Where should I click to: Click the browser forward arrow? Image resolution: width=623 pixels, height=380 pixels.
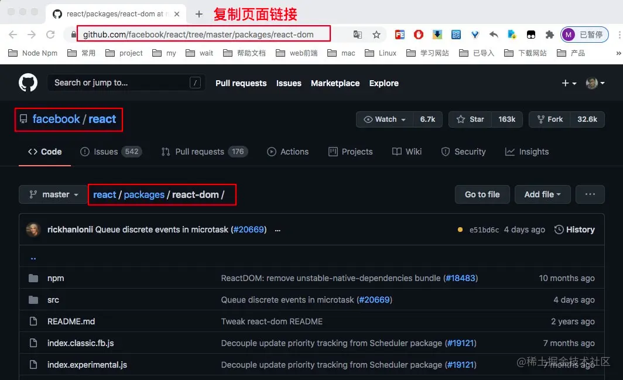[32, 35]
